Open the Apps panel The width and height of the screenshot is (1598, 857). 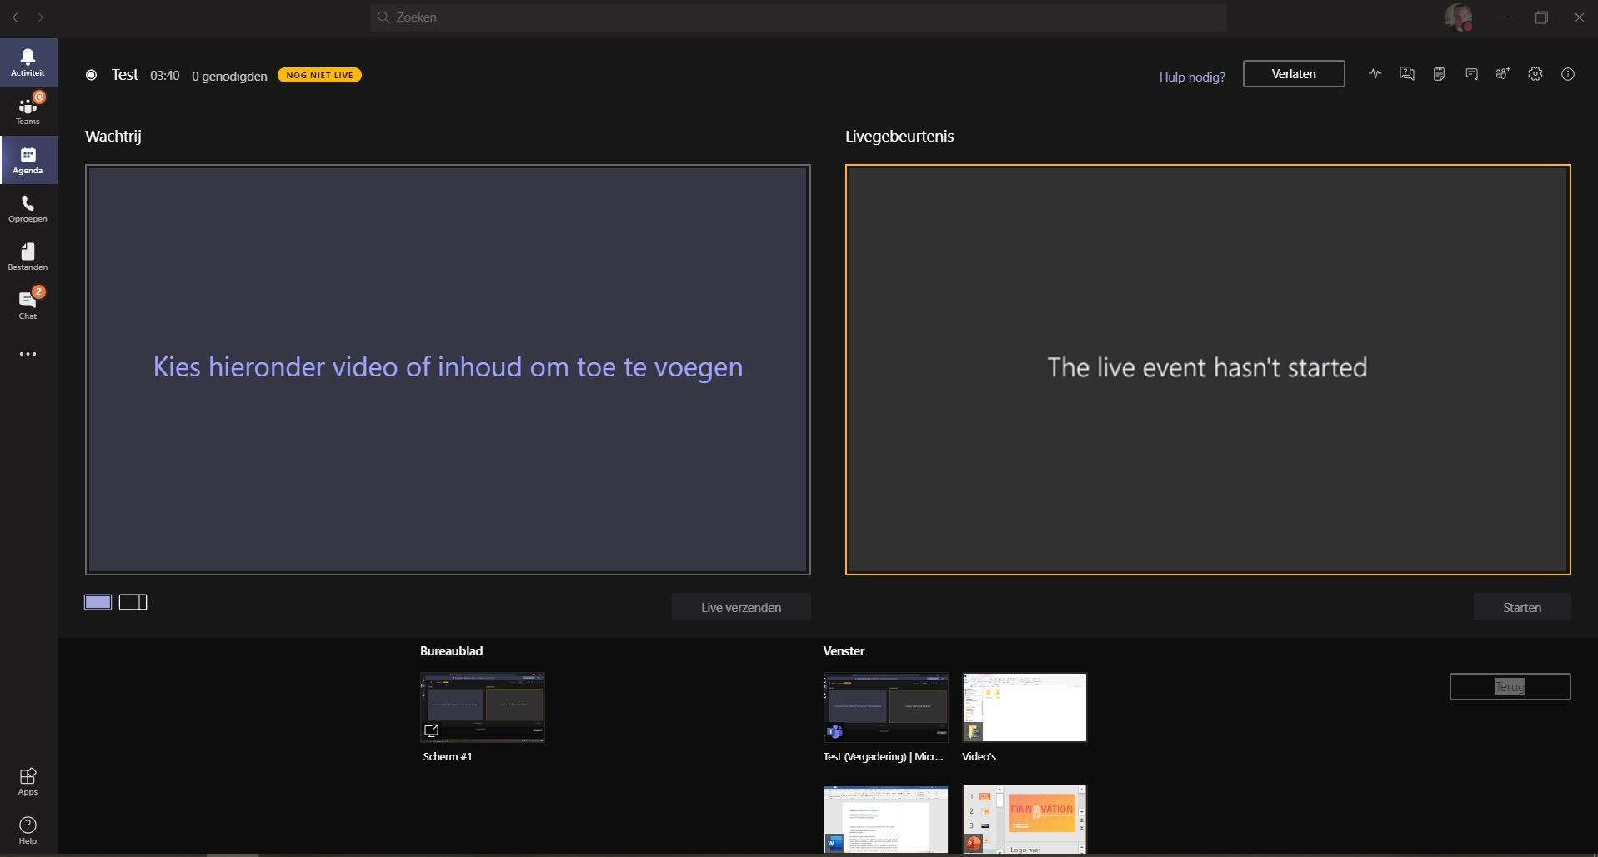[28, 781]
